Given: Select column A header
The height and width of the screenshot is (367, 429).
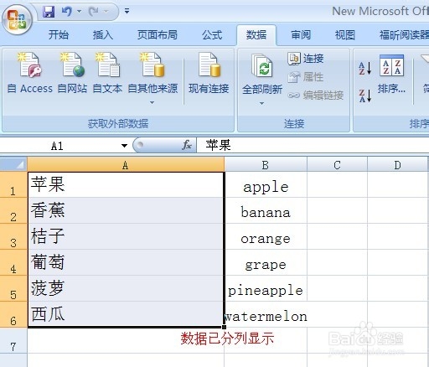Looking at the screenshot, I should point(126,165).
